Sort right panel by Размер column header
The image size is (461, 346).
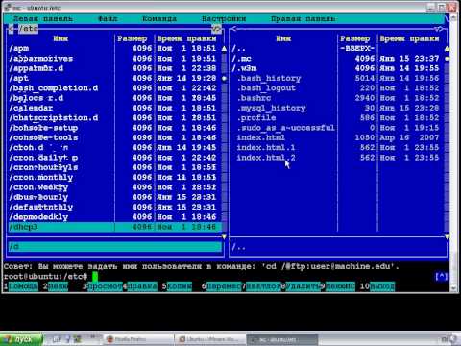coord(355,38)
